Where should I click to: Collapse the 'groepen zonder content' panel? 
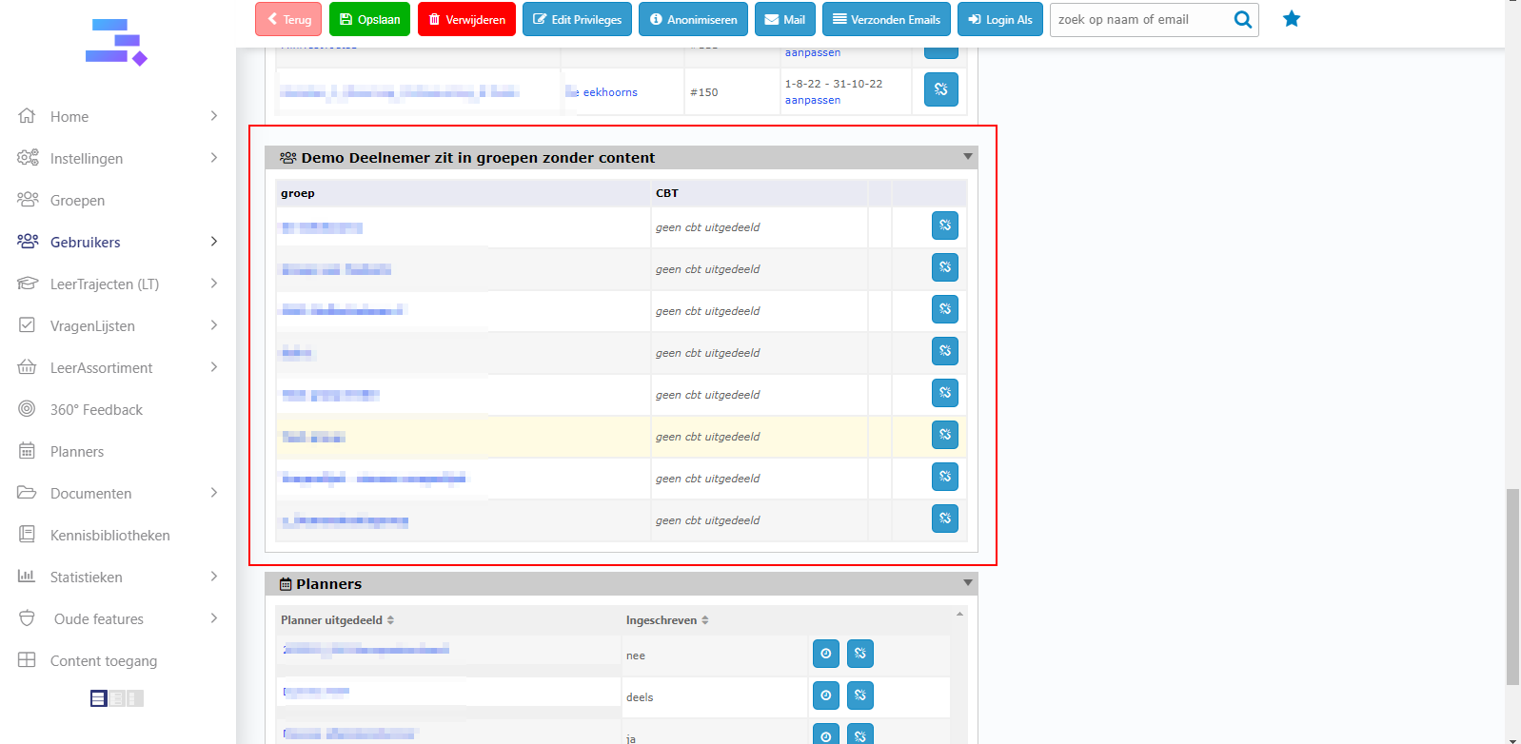[x=967, y=157]
